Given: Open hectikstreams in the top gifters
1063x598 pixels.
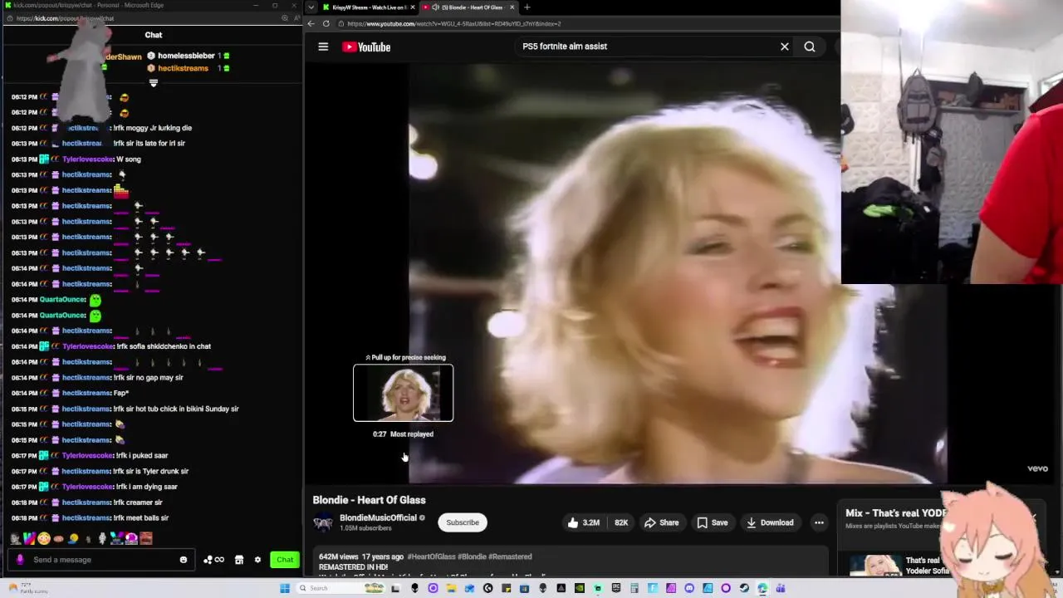Looking at the screenshot, I should (183, 68).
